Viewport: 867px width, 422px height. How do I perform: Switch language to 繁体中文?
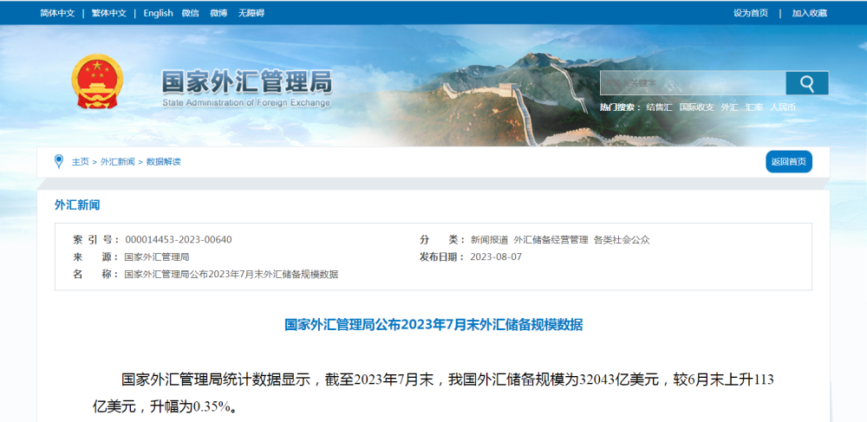[108, 13]
